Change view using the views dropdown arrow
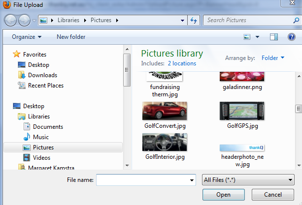 pyautogui.click(x=258, y=37)
